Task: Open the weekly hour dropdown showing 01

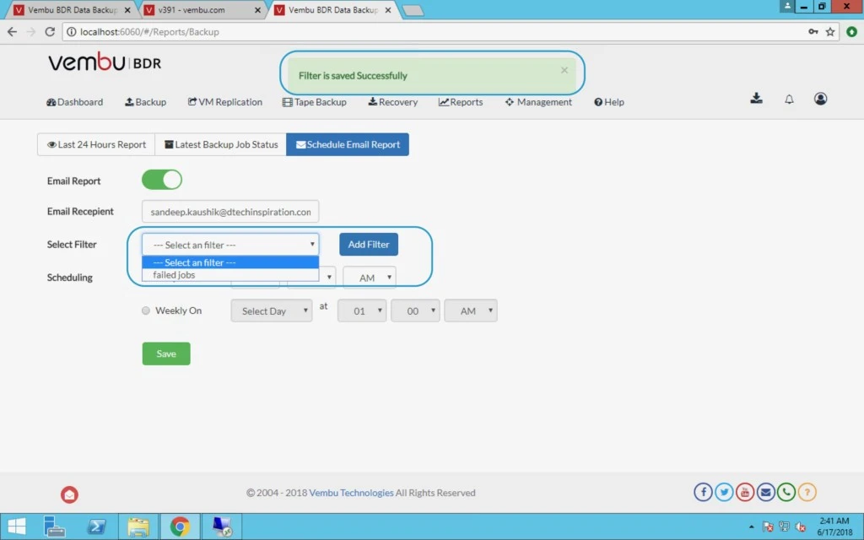Action: pos(361,310)
